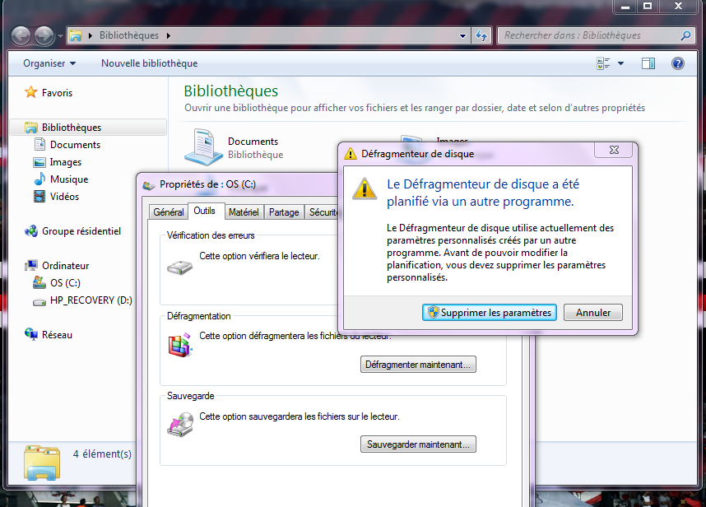Expand the view options dropdown arrow
This screenshot has height=507, width=706.
620,63
